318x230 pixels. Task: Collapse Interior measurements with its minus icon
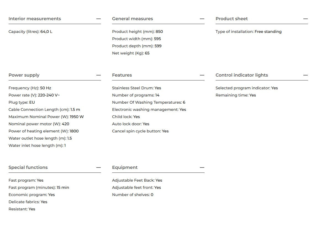(98, 19)
